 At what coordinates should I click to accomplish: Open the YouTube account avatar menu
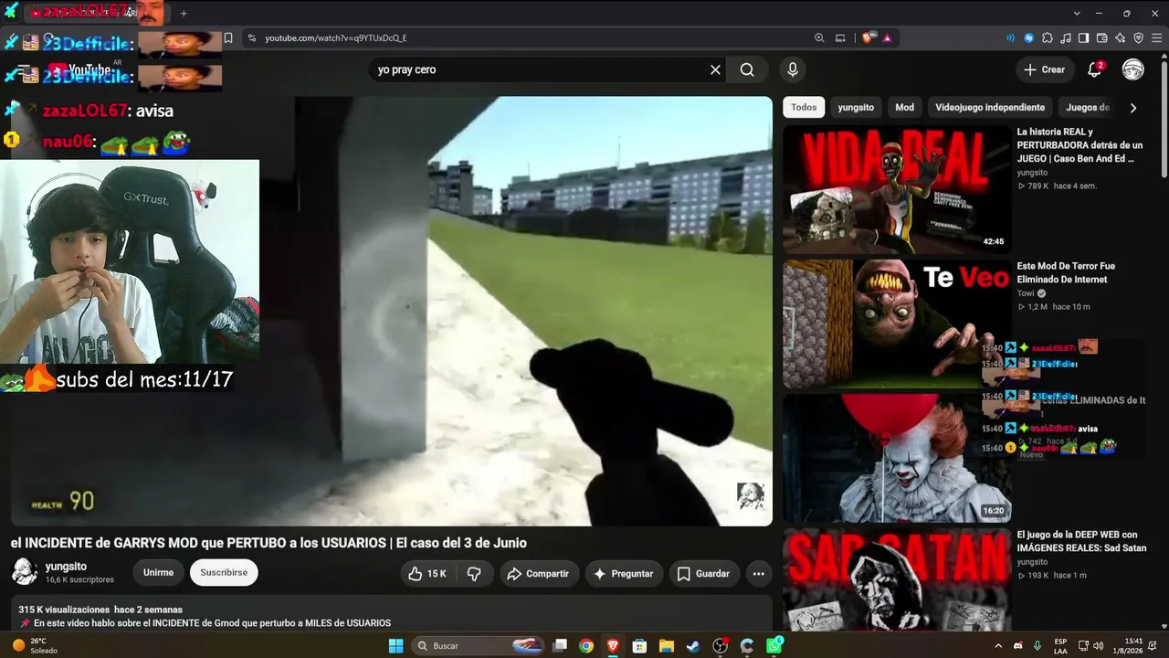click(x=1133, y=69)
